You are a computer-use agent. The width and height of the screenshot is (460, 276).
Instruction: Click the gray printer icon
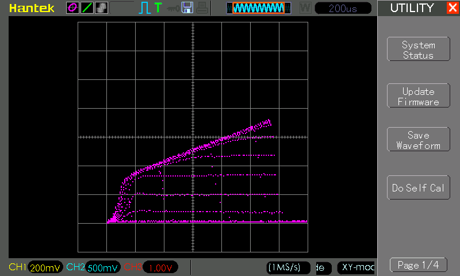click(x=202, y=8)
